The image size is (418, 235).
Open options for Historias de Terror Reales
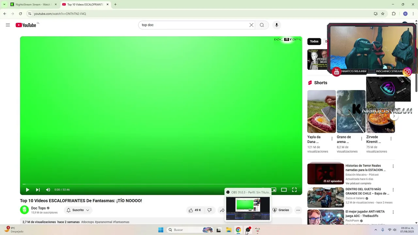click(393, 166)
